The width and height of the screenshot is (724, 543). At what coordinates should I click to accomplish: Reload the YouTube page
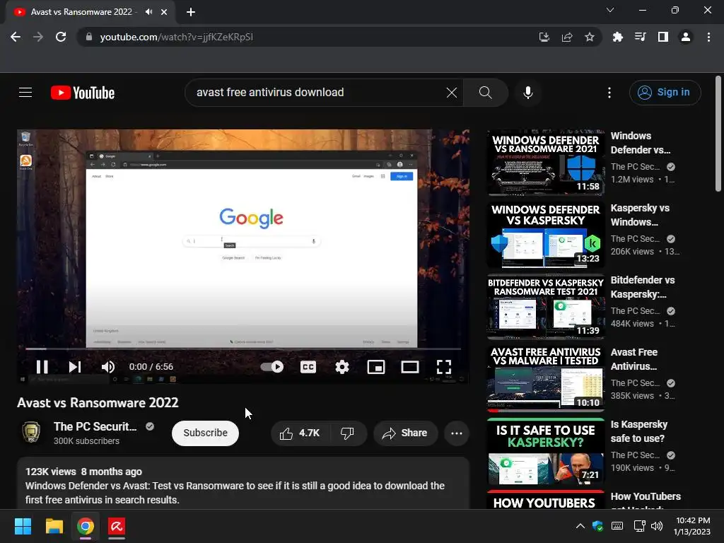[61, 37]
